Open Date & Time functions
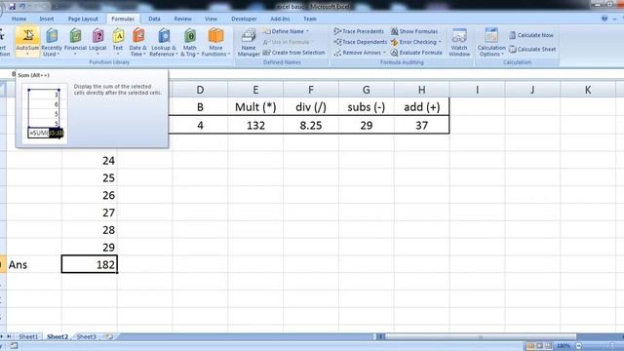This screenshot has width=624, height=351. [138, 42]
